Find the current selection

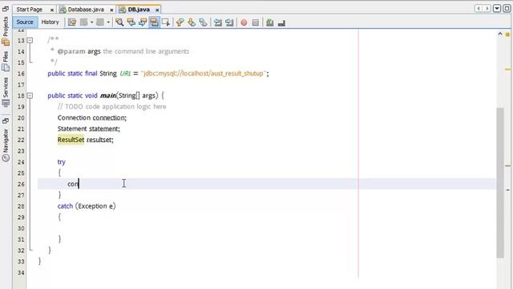(x=119, y=22)
